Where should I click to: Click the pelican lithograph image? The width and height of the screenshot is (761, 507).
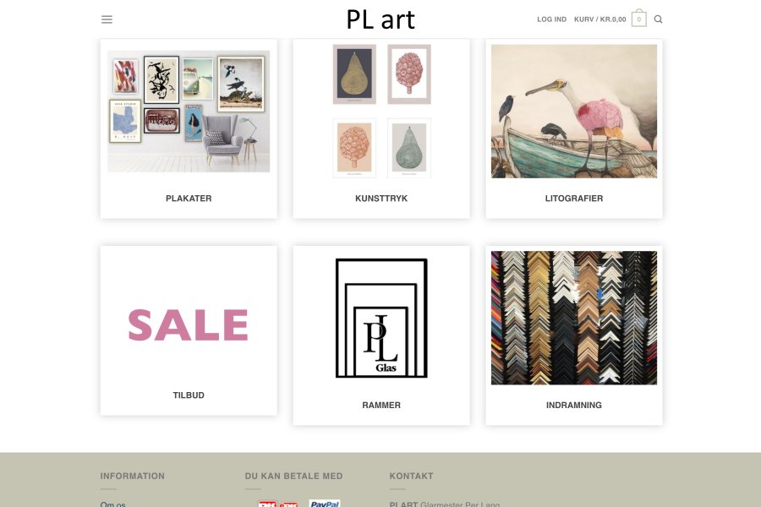[574, 111]
